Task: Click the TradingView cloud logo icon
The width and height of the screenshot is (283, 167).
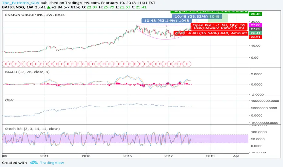Action: coord(34,162)
